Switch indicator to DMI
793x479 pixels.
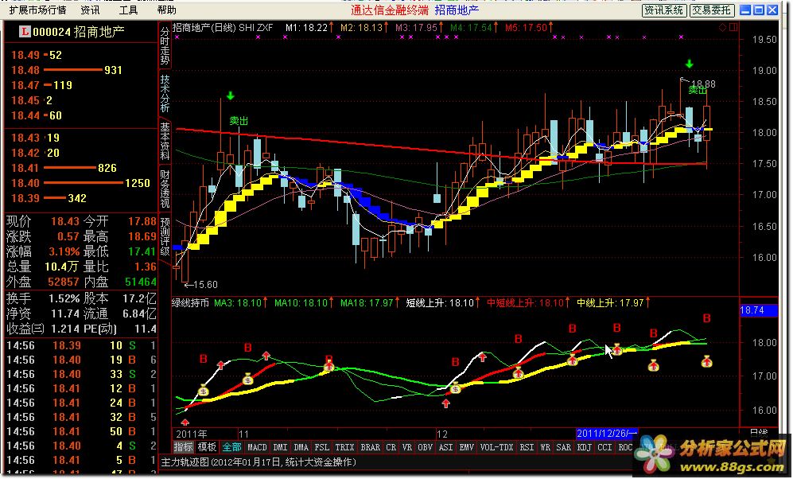coord(280,447)
